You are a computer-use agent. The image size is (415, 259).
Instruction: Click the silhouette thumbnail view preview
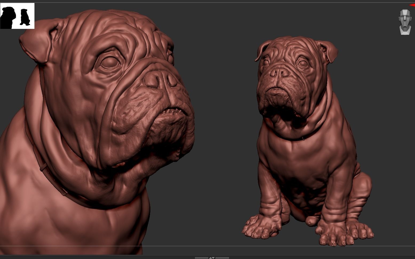point(17,16)
